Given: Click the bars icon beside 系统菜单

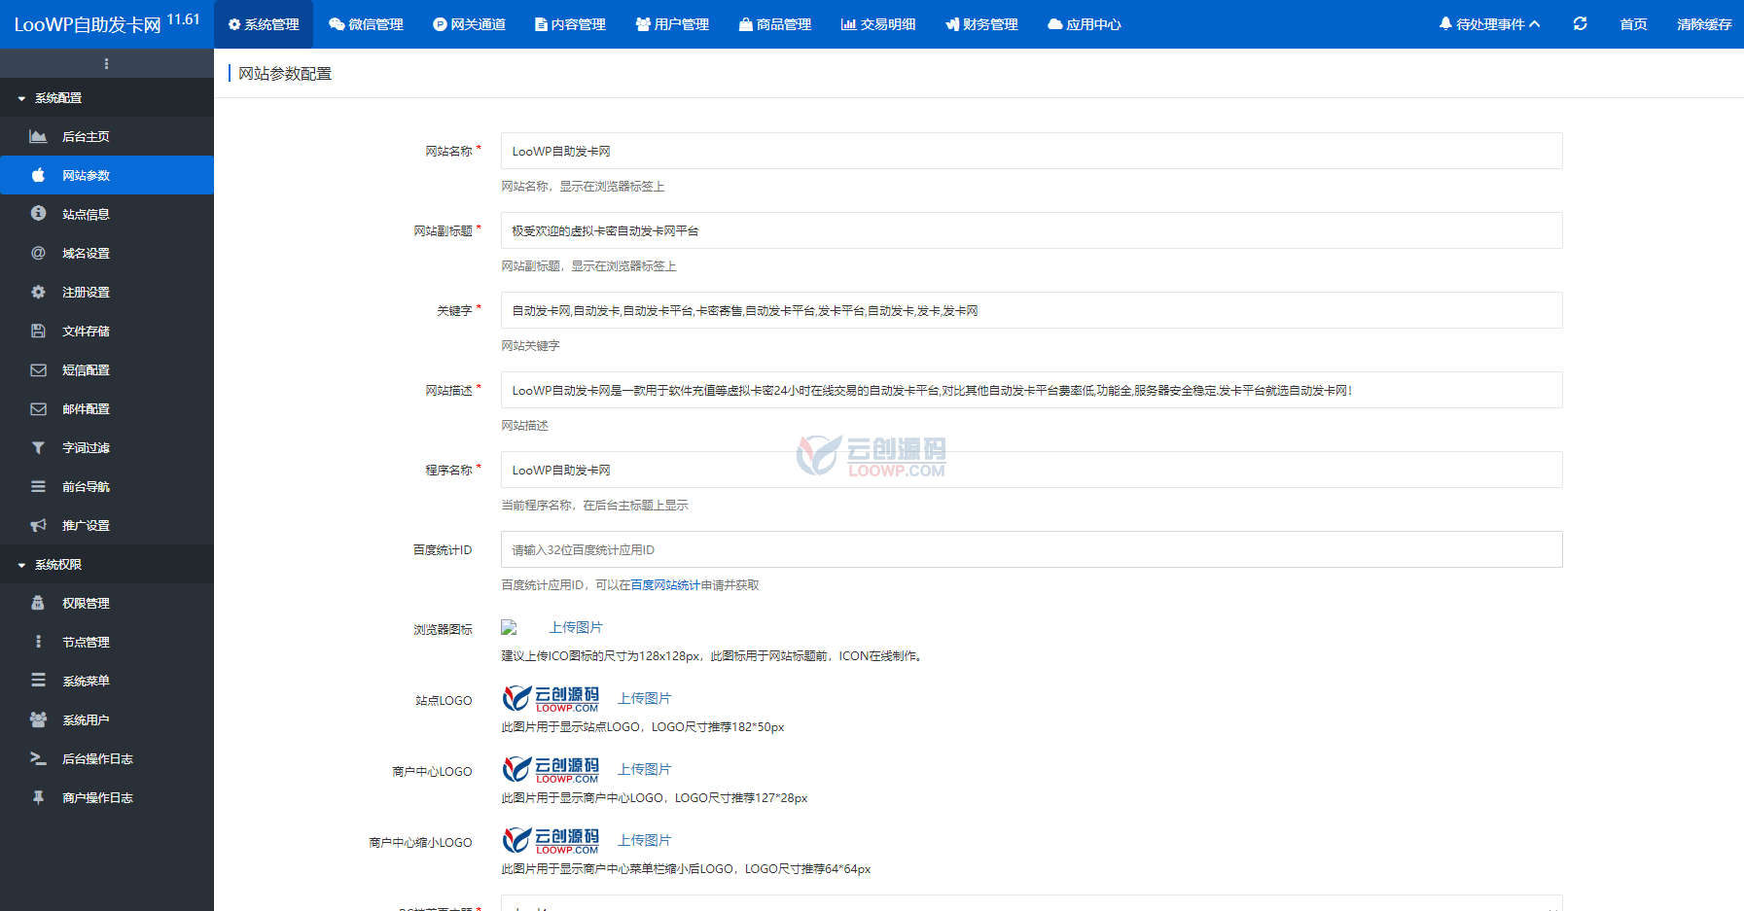Looking at the screenshot, I should pyautogui.click(x=38, y=681).
